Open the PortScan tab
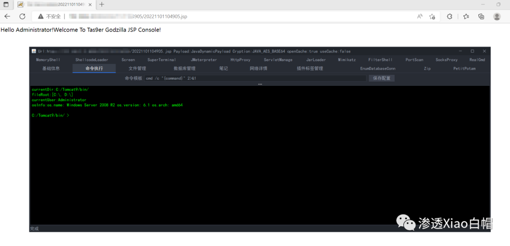This screenshot has height=246, width=510. click(415, 60)
